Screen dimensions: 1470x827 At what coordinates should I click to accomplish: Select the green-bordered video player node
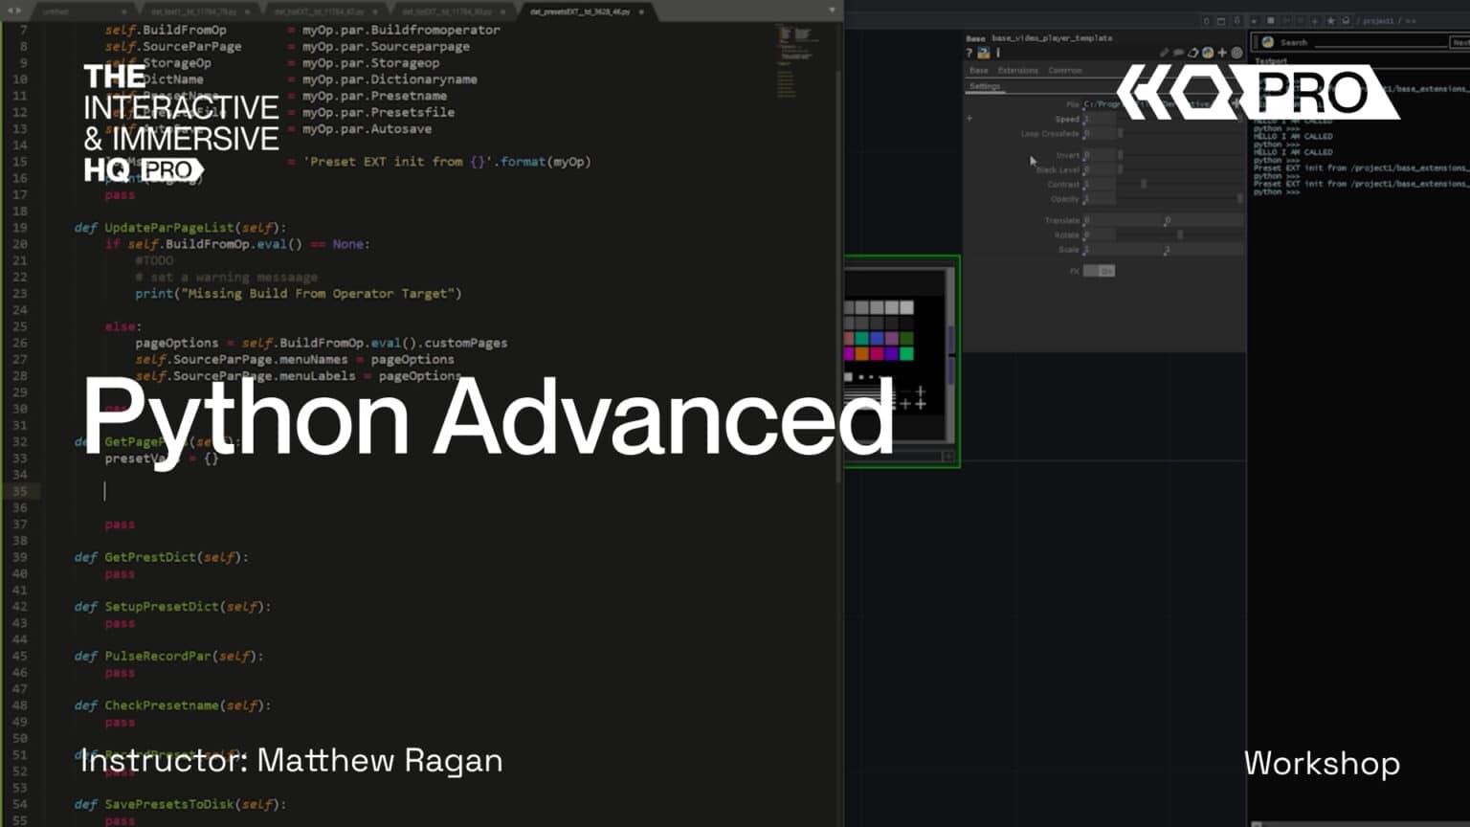tap(902, 360)
